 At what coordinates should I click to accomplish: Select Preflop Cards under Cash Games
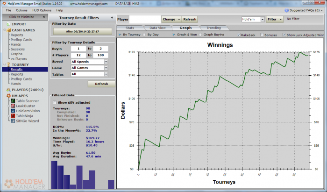(x=21, y=40)
